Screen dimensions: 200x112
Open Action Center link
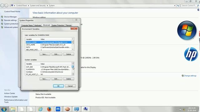[10, 93]
